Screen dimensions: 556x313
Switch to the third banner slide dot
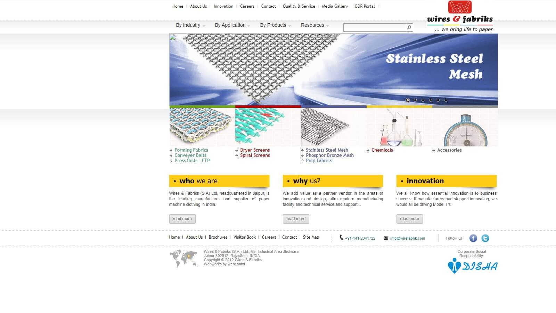[423, 100]
